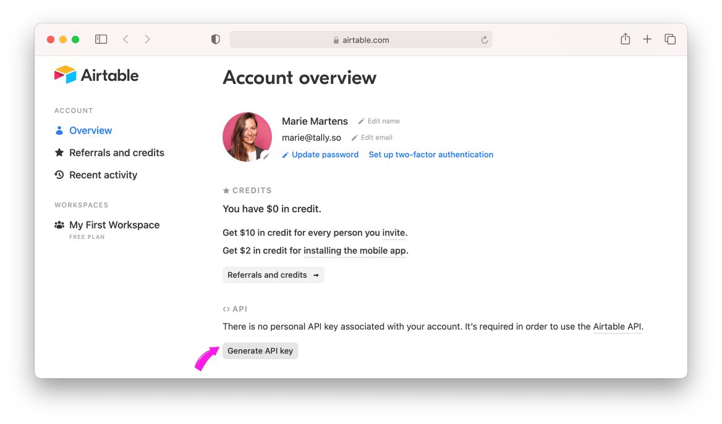Click the yellow minimize window button

pyautogui.click(x=63, y=39)
